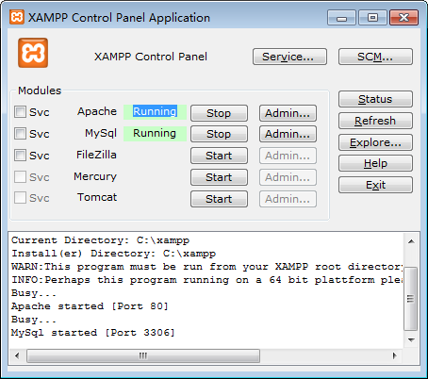Click the Tomcat module name label
This screenshot has height=379, width=428.
(x=97, y=197)
